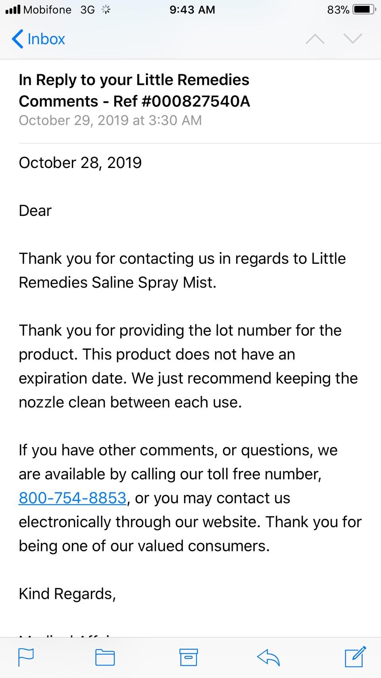381x678 pixels.
Task: Tap the reply arrow icon
Action: point(269,657)
